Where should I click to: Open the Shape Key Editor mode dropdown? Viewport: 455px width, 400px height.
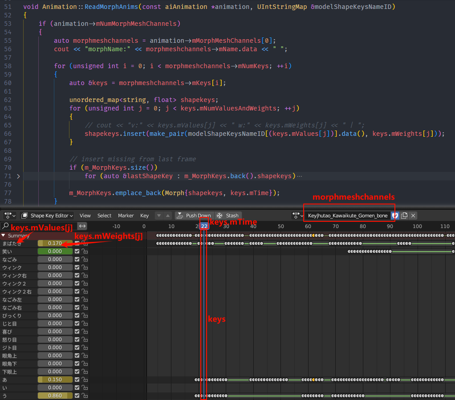point(47,216)
